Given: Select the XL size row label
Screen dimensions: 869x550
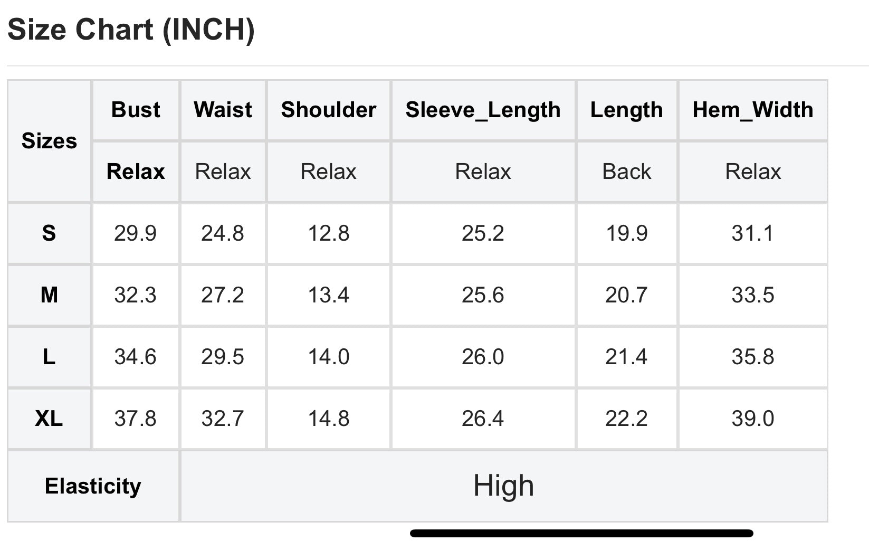Looking at the screenshot, I should pyautogui.click(x=49, y=419).
